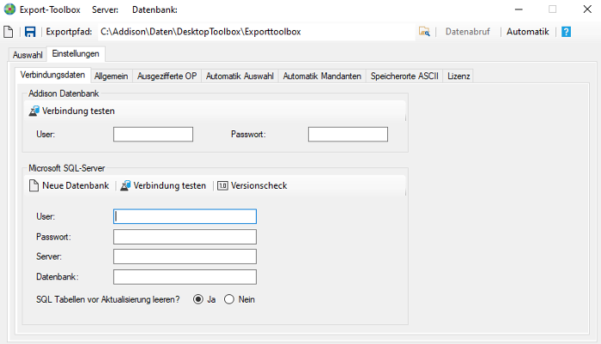Open the Lizenz tab
Viewport: 601px width, 344px height.
(458, 76)
